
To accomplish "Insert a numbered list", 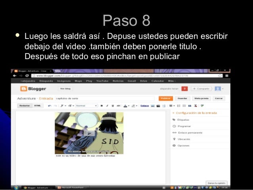I will point(178,106).
